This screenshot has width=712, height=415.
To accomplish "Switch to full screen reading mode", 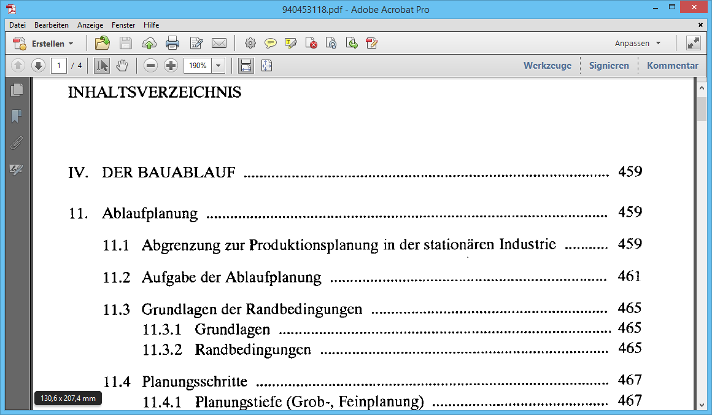I will 693,43.
